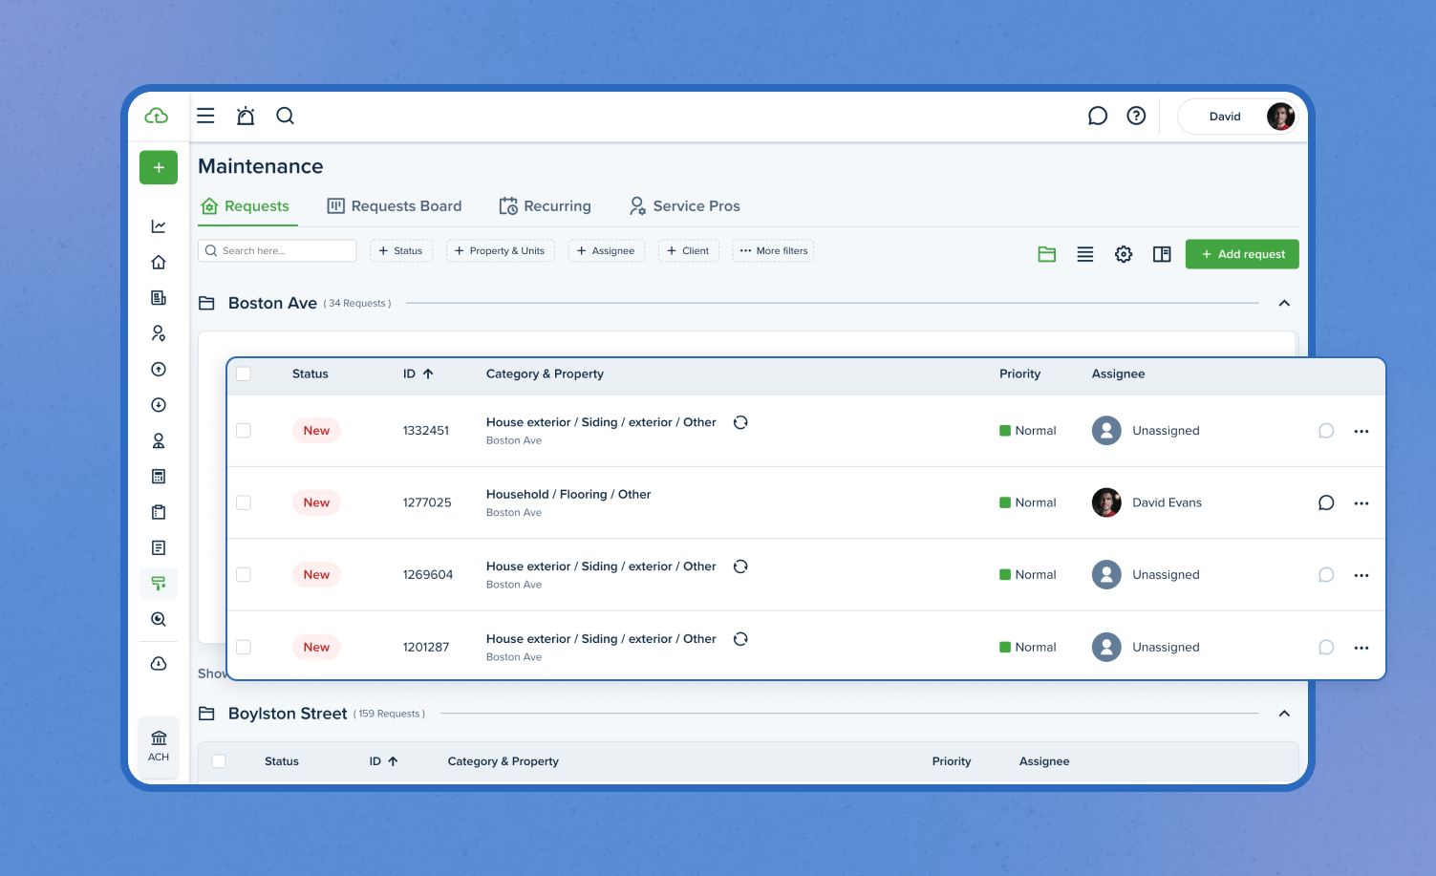Toggle select-all checkbox in Boston Ave table
Screen dimensions: 1436x876
(244, 374)
